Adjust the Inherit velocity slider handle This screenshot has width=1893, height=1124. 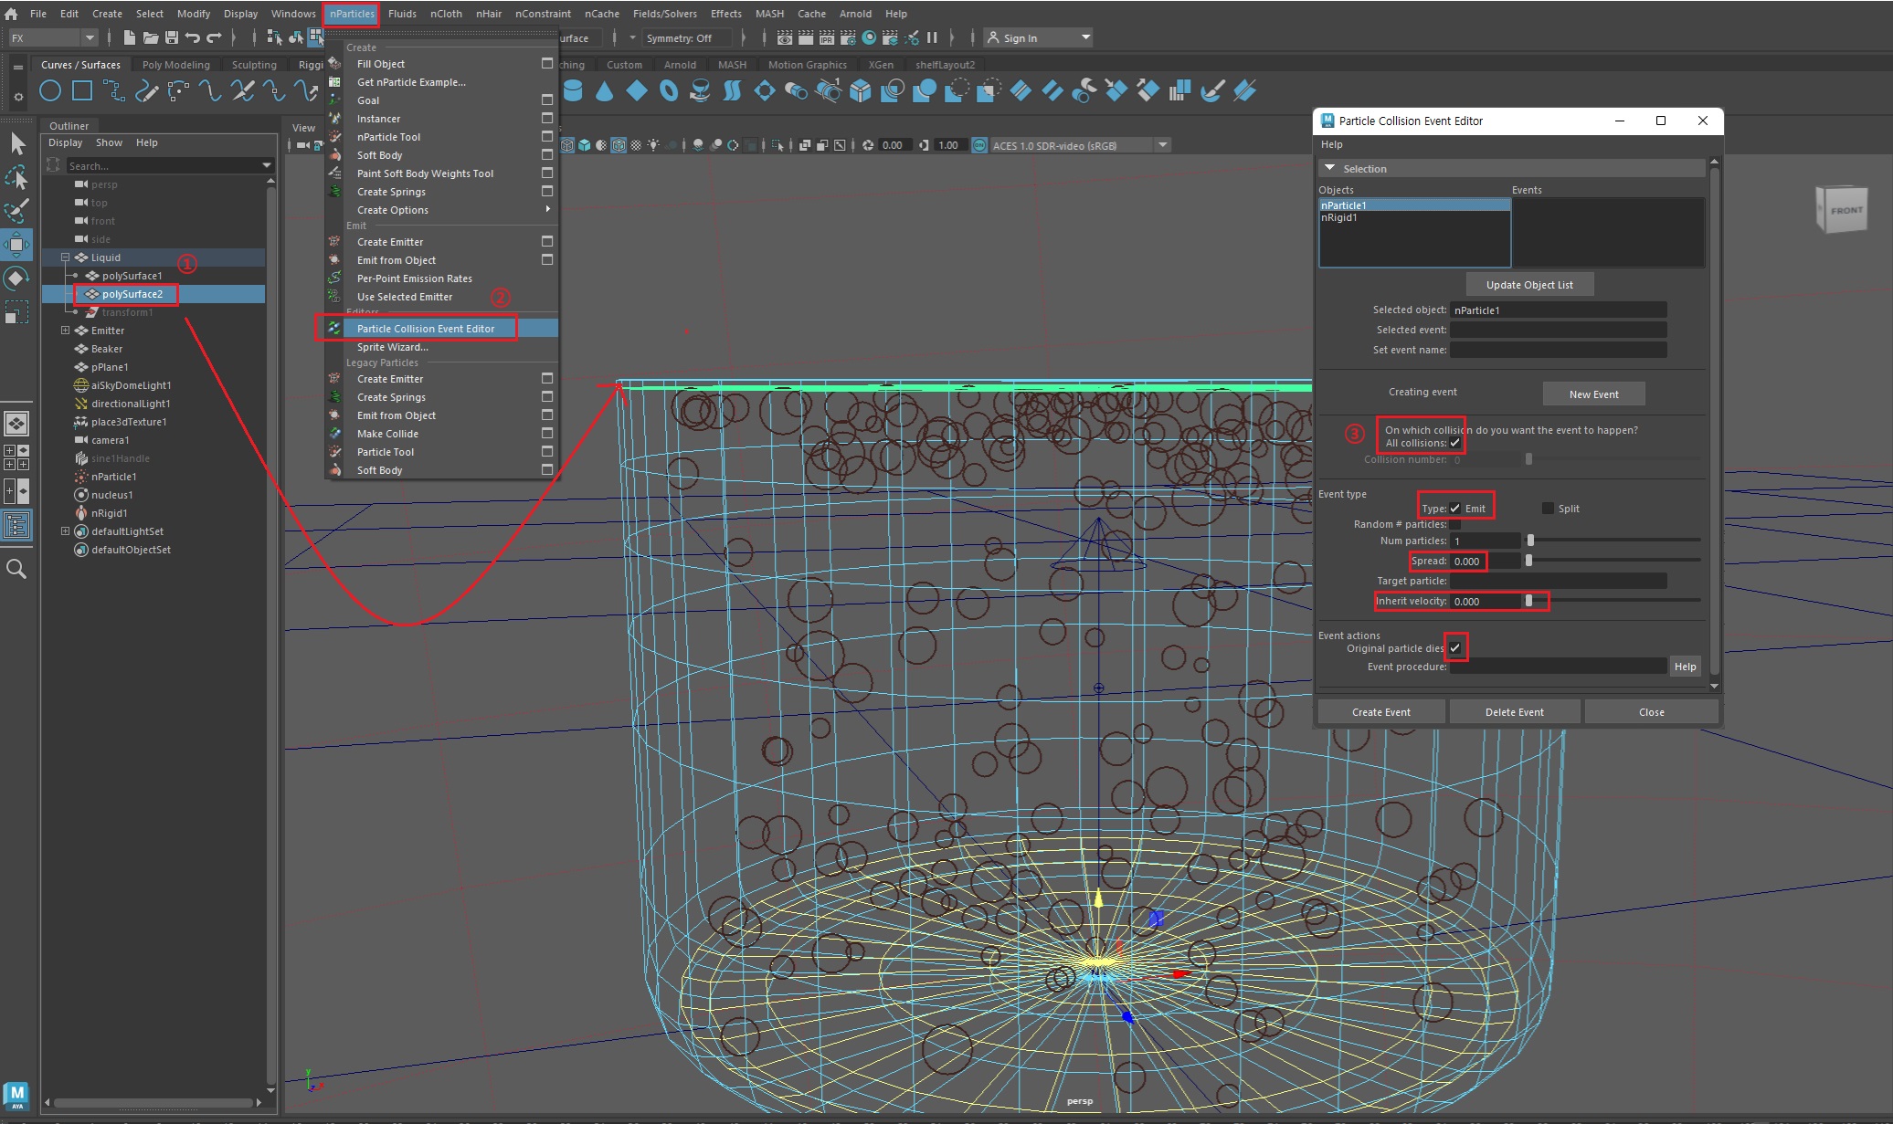tap(1528, 601)
